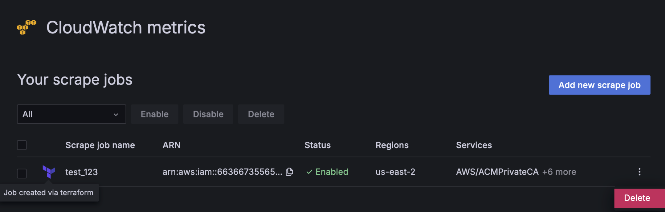
Task: Open the test_123 scrape job
Action: pos(81,172)
